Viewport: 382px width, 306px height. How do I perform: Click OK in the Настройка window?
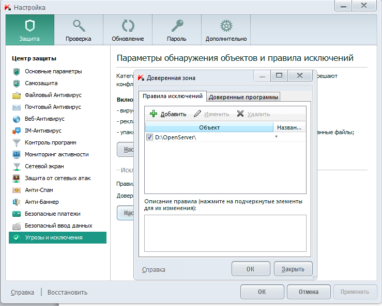(x=262, y=292)
